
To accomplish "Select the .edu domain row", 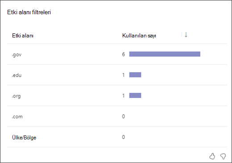I will pyautogui.click(x=117, y=75).
